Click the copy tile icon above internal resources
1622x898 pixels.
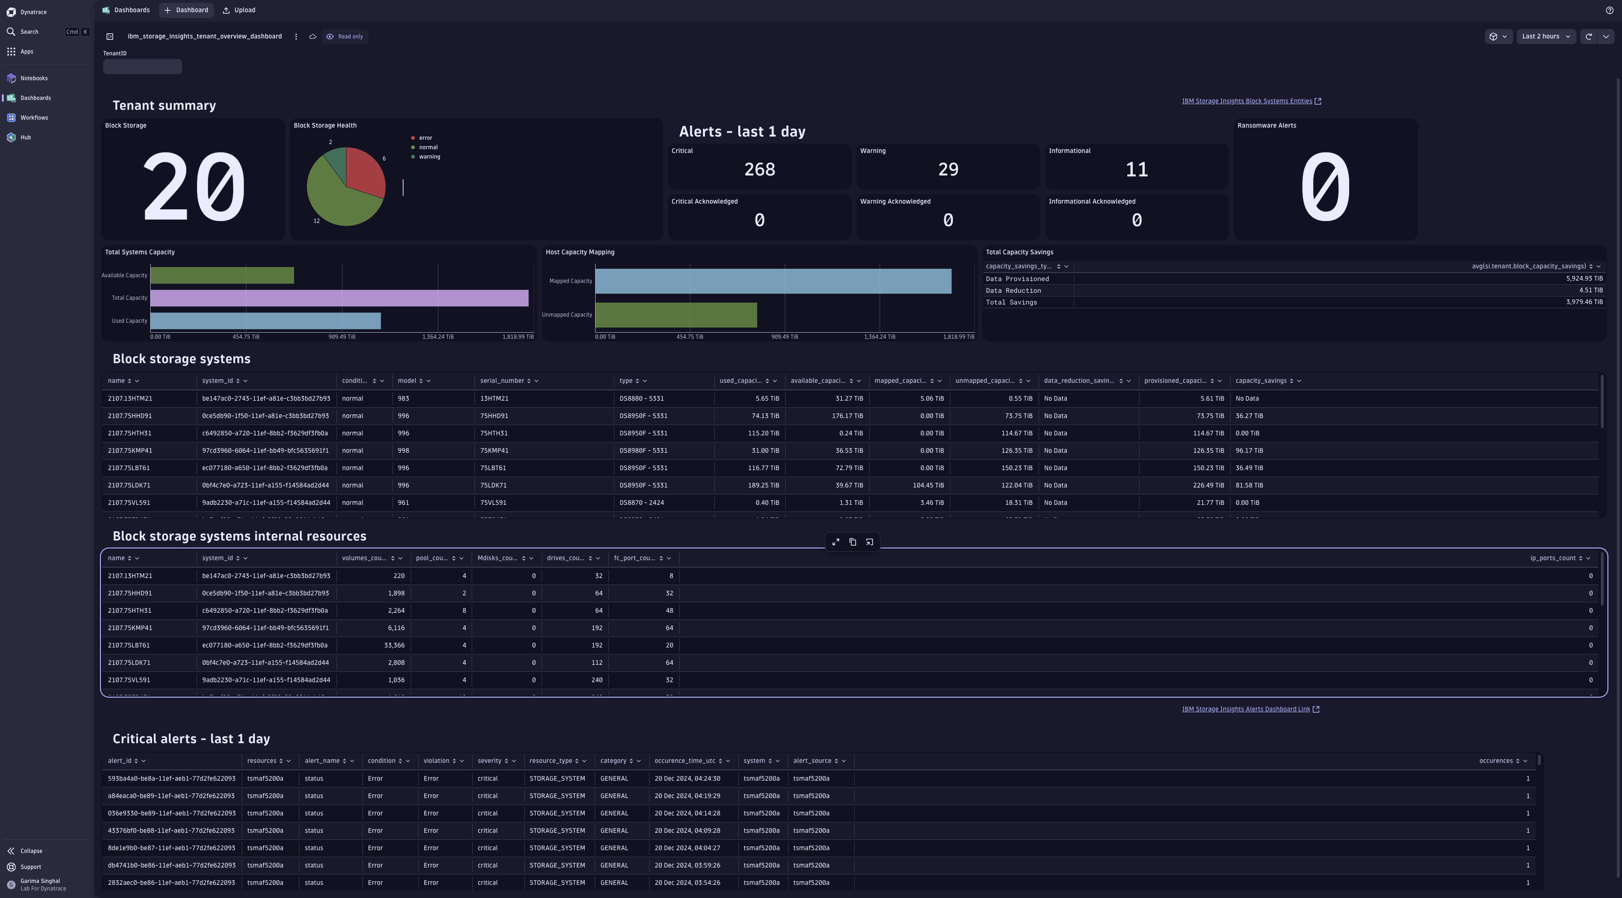pos(853,542)
